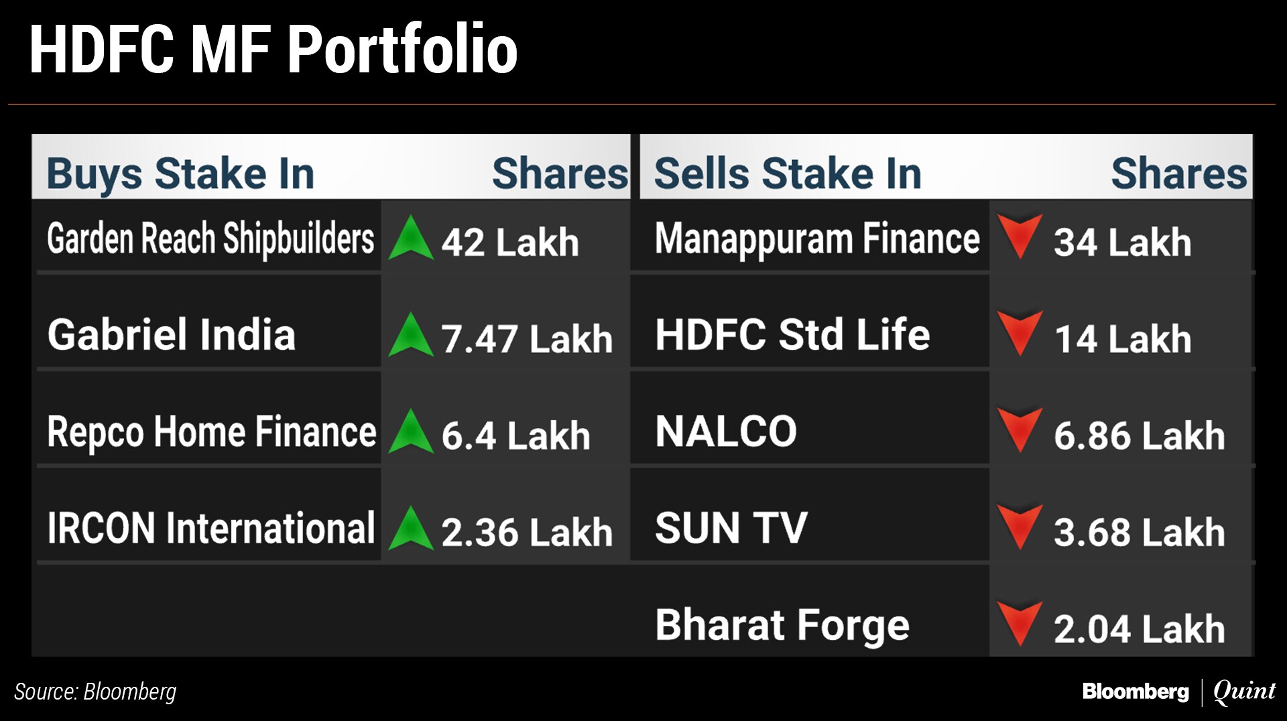The height and width of the screenshot is (721, 1287).
Task: Click the red down arrow for SUN TV
Action: click(x=1020, y=527)
